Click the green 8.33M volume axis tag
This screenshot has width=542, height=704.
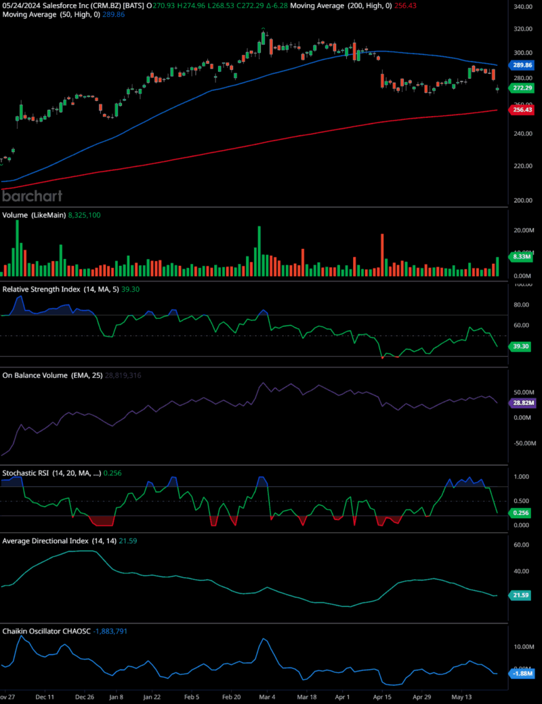pos(520,257)
